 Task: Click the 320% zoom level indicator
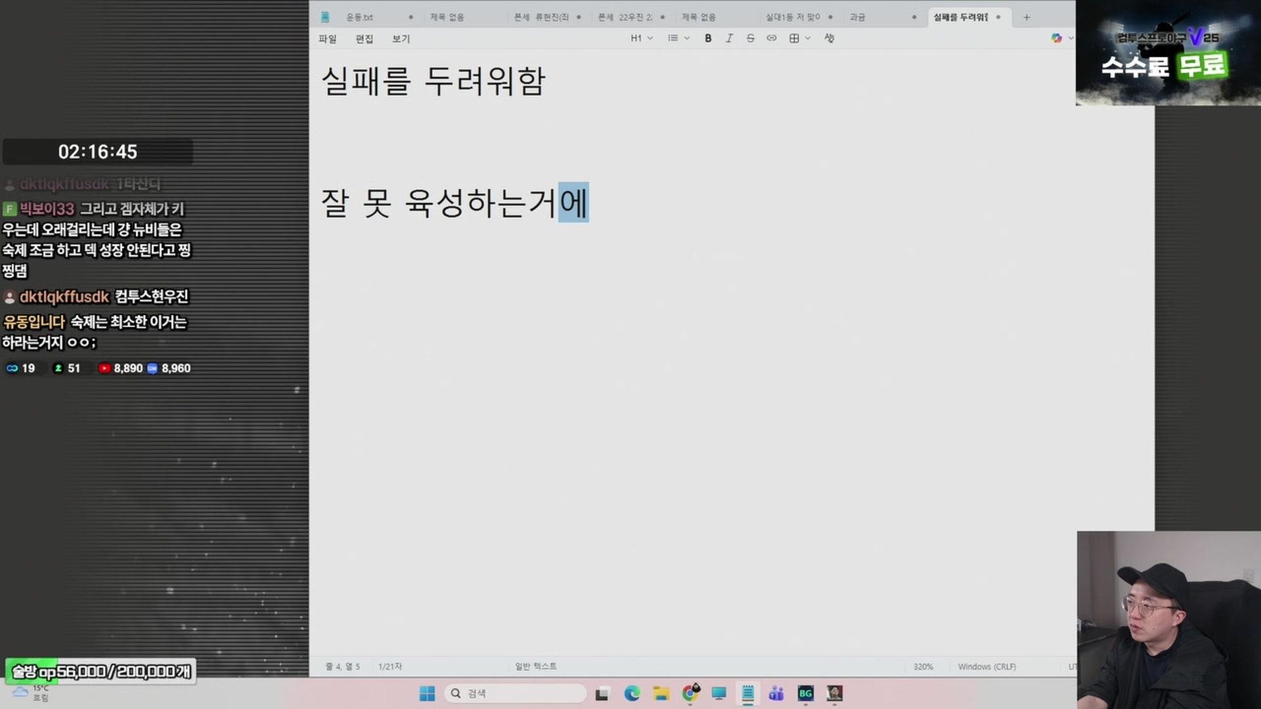click(923, 666)
